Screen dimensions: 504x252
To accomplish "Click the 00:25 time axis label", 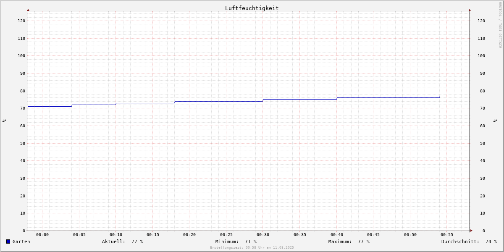I will [x=226, y=235].
